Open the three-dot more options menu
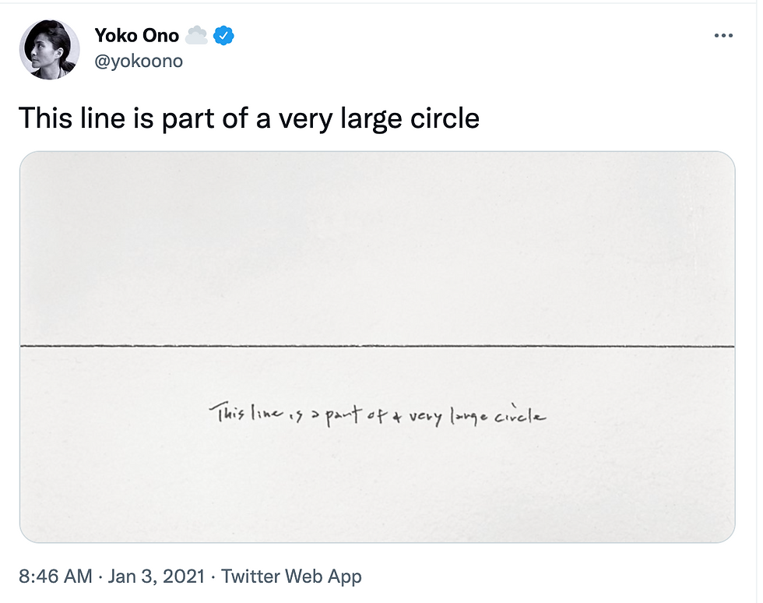This screenshot has width=763, height=603. pos(723,36)
